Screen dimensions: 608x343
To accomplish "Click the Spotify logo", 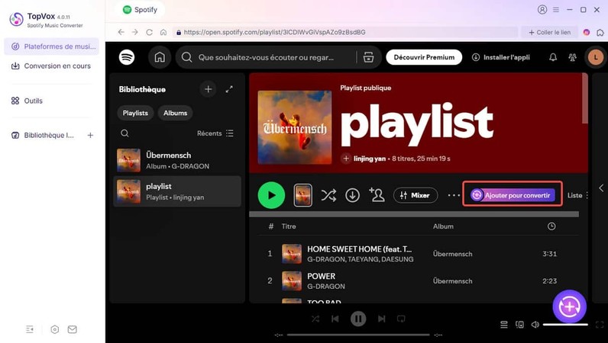I will point(127,57).
